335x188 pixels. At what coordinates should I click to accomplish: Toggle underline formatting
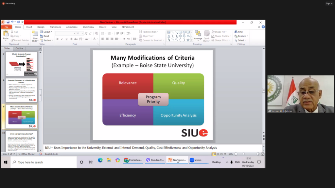[66, 39]
